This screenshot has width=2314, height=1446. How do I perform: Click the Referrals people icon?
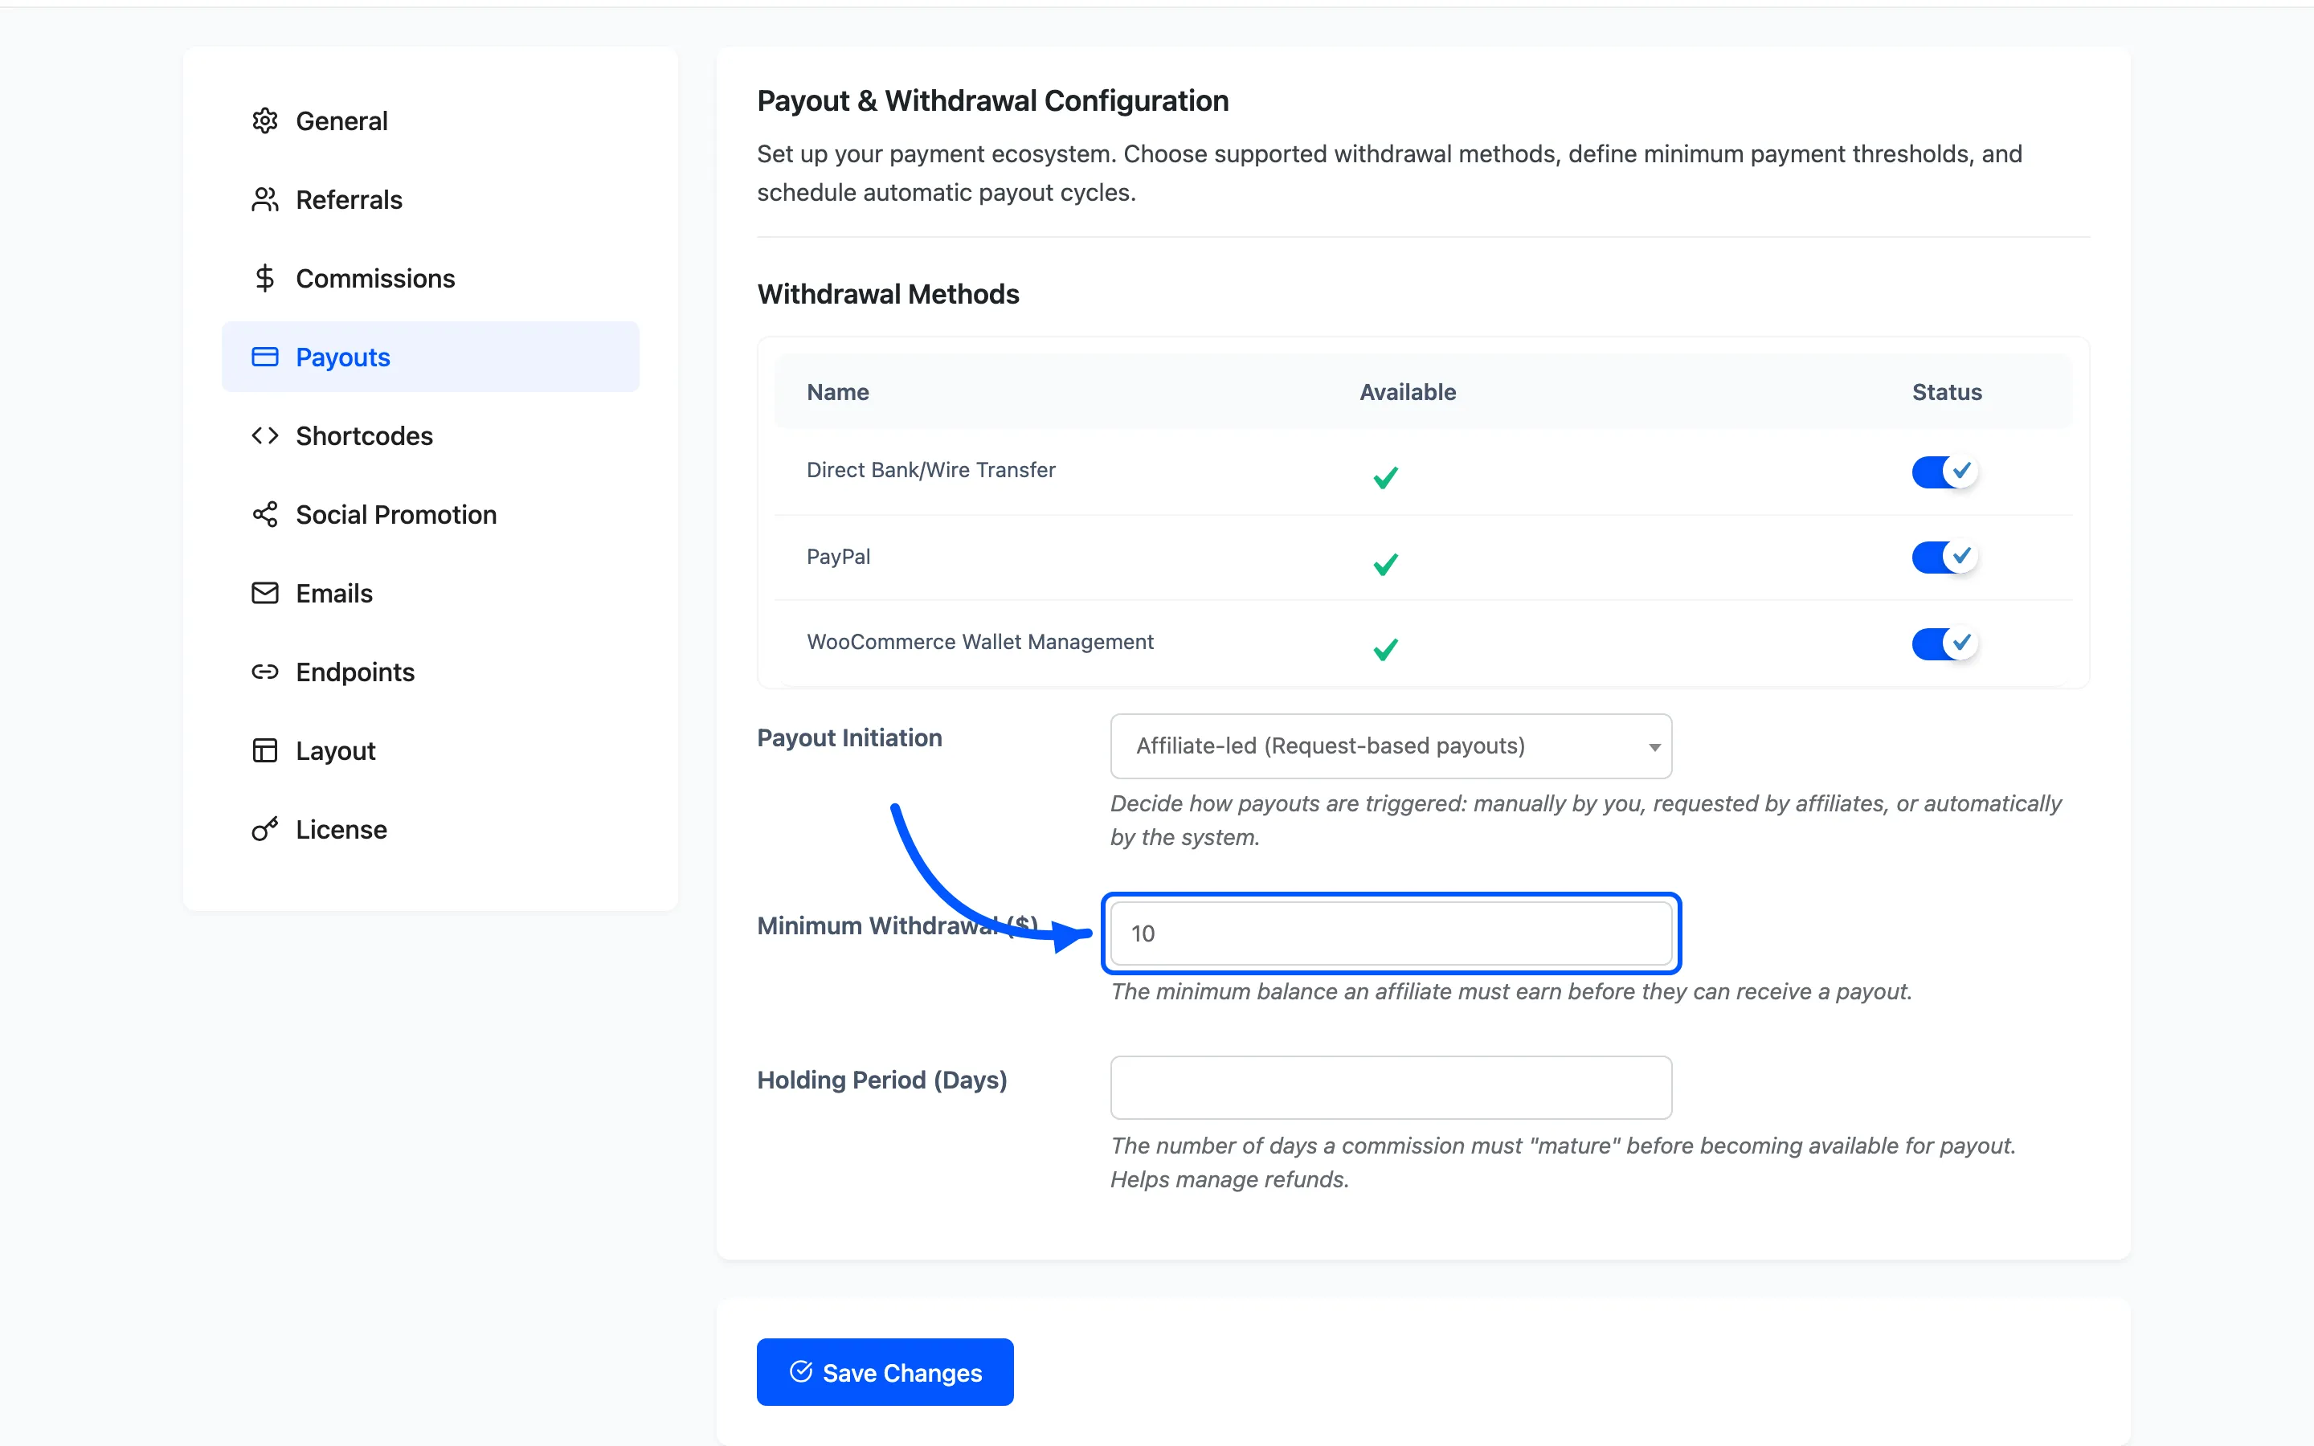click(265, 199)
